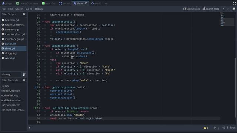This screenshot has height=133, width=237.
Task: Open the Search menu
Action: pos(19,9)
